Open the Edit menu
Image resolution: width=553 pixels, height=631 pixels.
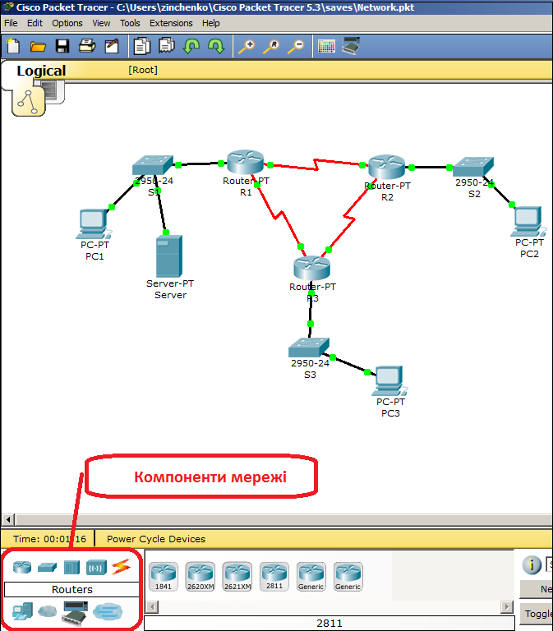click(x=35, y=23)
